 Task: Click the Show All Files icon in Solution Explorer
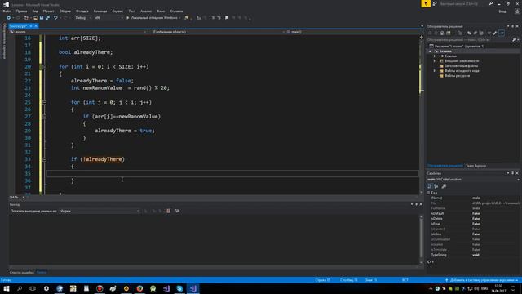pos(481,33)
